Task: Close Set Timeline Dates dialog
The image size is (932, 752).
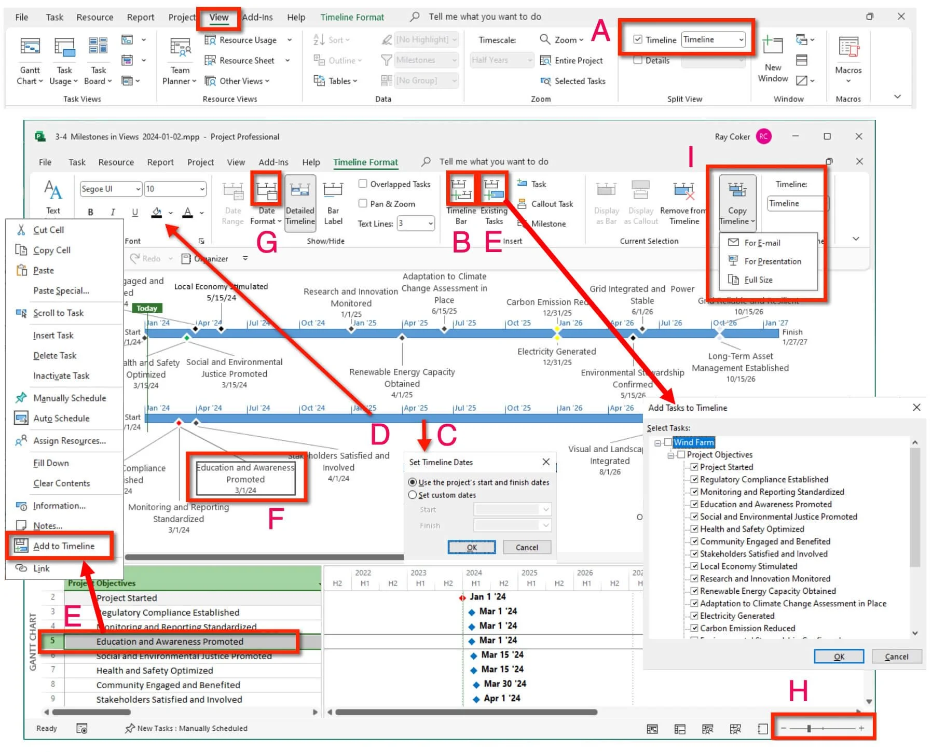Action: 546,462
